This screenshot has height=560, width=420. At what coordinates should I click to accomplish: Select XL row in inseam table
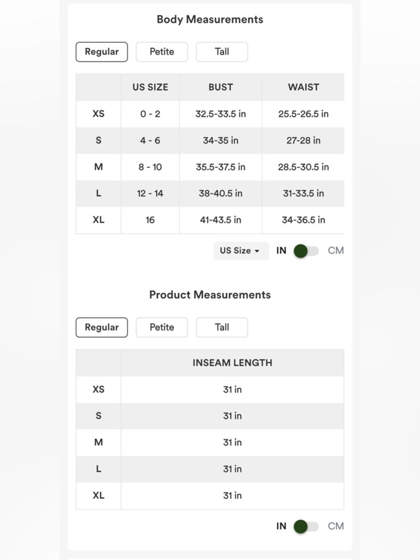click(210, 496)
